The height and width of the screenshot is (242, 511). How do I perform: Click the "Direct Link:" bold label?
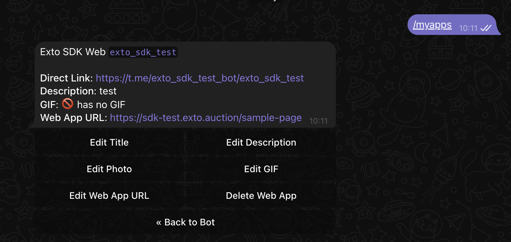click(67, 78)
